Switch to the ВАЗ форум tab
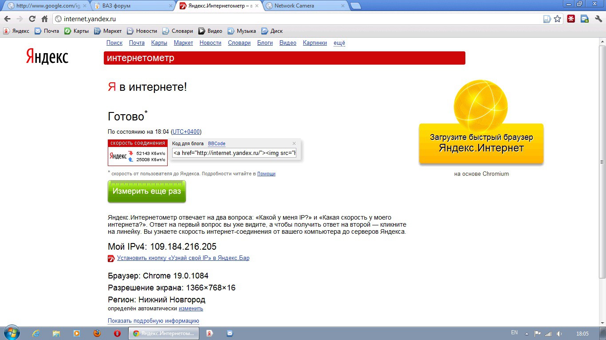This screenshot has width=606, height=340. (x=132, y=6)
